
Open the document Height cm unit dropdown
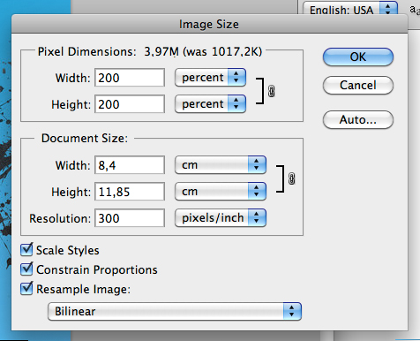(x=221, y=192)
